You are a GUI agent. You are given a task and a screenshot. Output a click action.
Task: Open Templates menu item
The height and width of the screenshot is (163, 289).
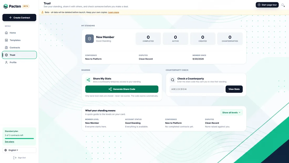(x=19, y=40)
